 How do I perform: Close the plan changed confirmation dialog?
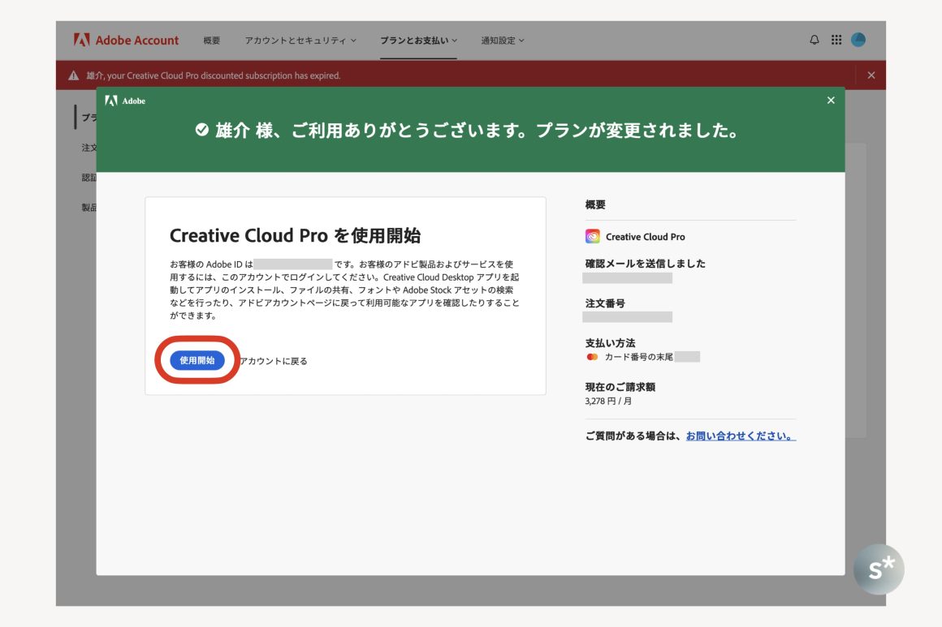[830, 101]
